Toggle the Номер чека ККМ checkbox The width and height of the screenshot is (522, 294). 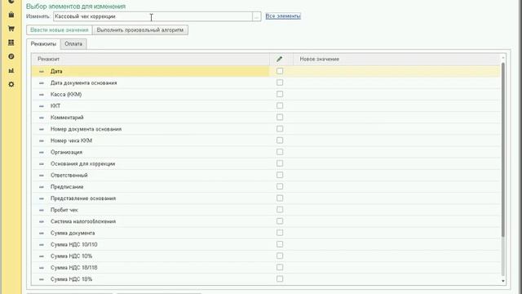tap(280, 140)
